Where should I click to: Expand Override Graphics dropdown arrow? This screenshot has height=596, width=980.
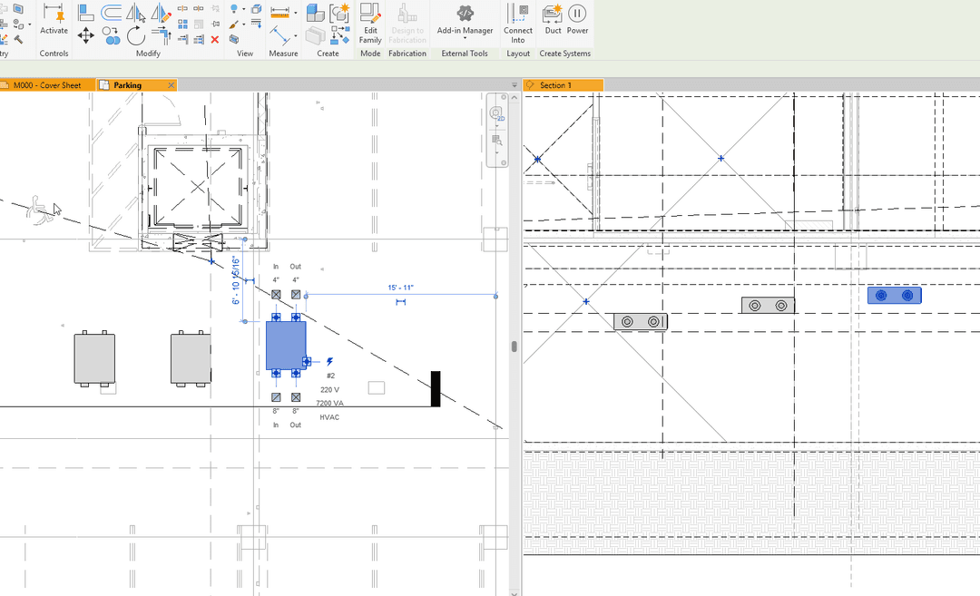[x=244, y=25]
